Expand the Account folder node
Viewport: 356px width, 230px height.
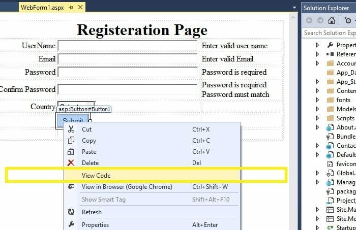point(318,63)
